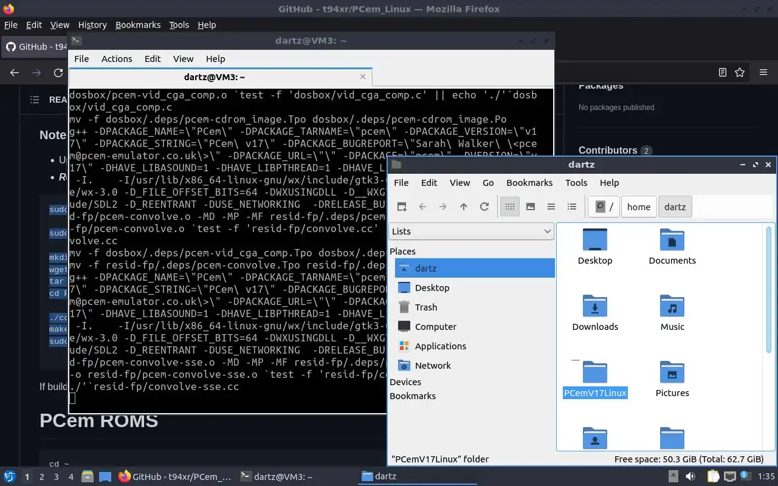Bookmark this page with star icon
This screenshot has height=486, width=778.
tap(740, 72)
